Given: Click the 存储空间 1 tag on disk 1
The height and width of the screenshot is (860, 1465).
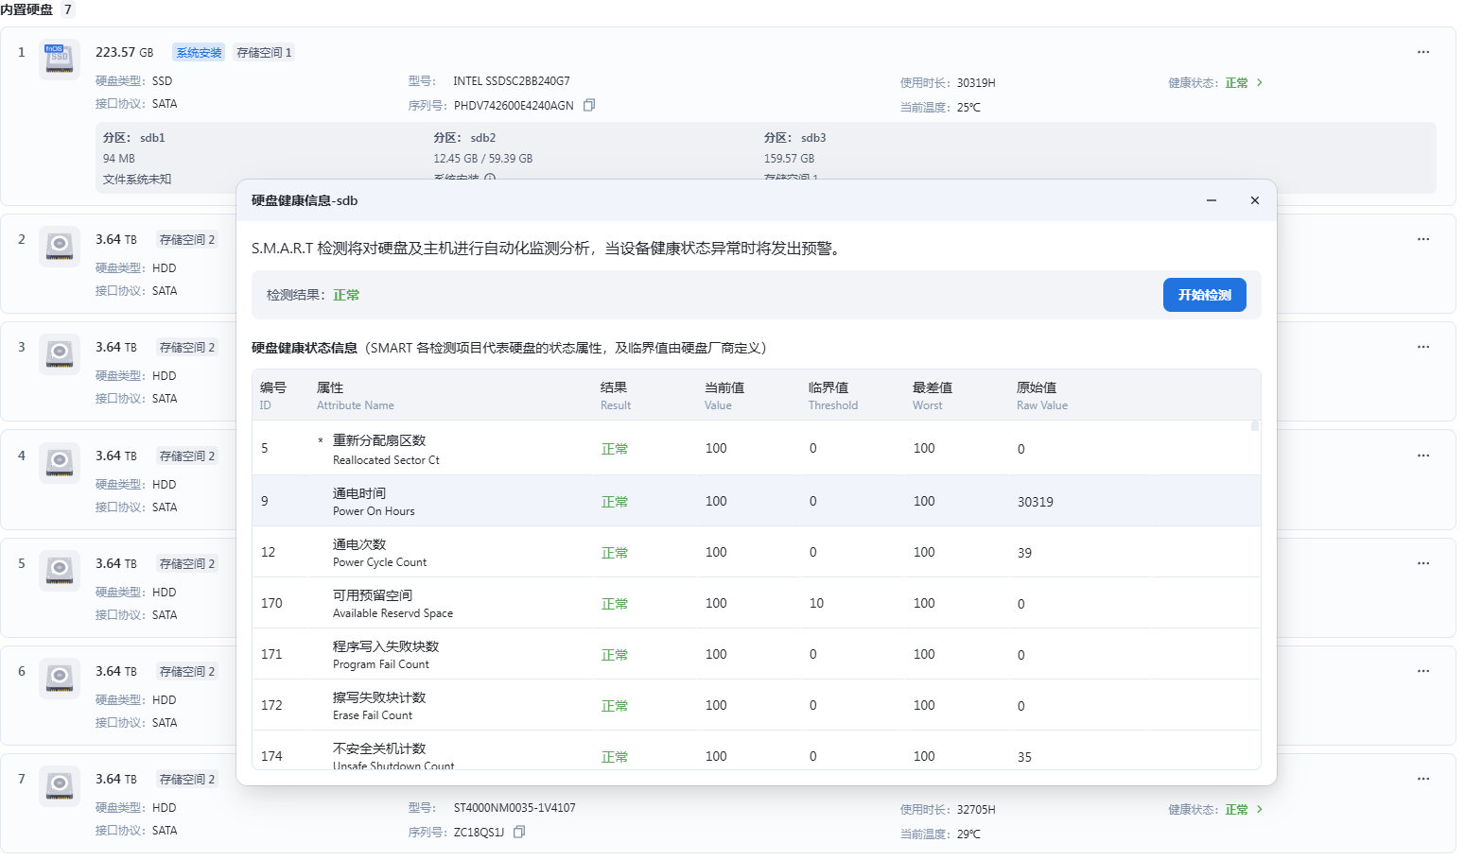Looking at the screenshot, I should click(264, 53).
